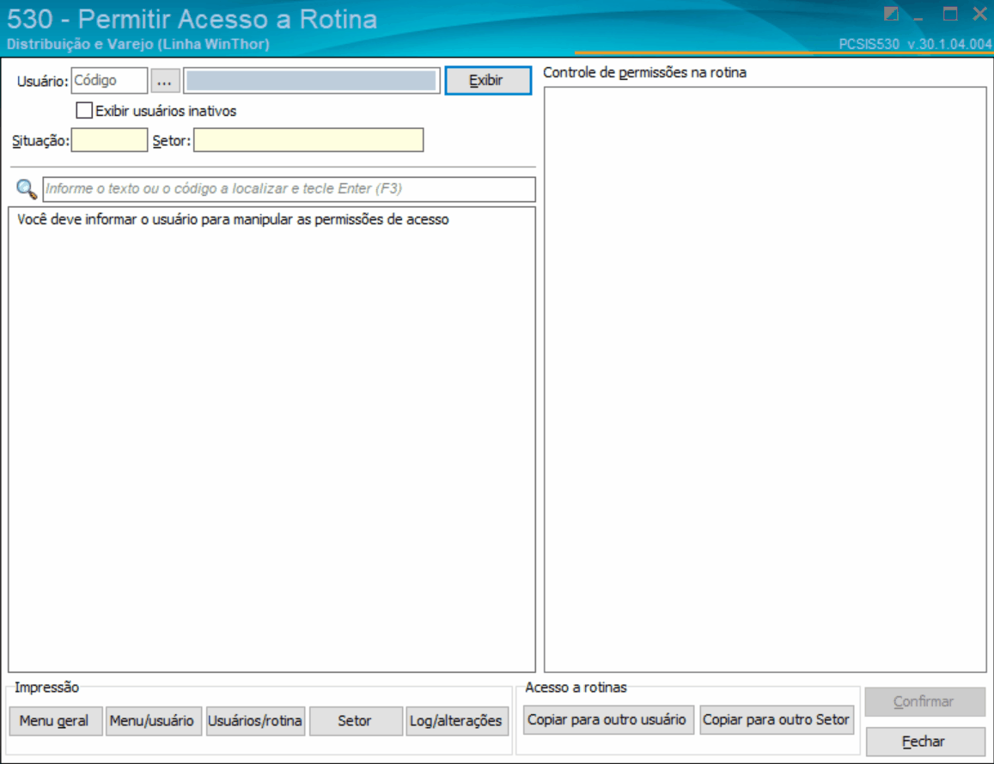
Task: Click the Exibir button
Action: tap(488, 81)
